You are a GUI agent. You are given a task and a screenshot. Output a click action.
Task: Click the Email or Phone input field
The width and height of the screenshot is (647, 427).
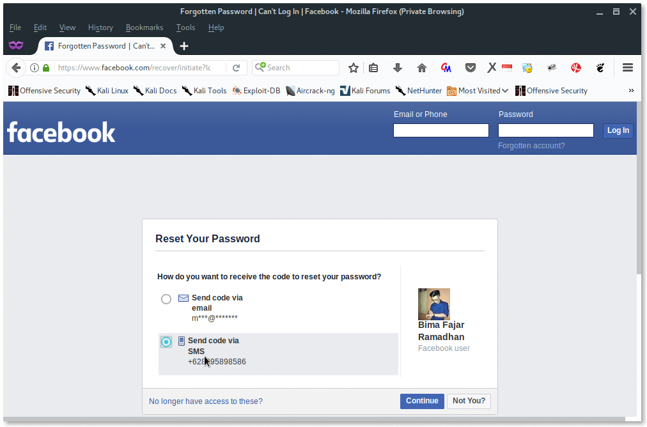(440, 130)
